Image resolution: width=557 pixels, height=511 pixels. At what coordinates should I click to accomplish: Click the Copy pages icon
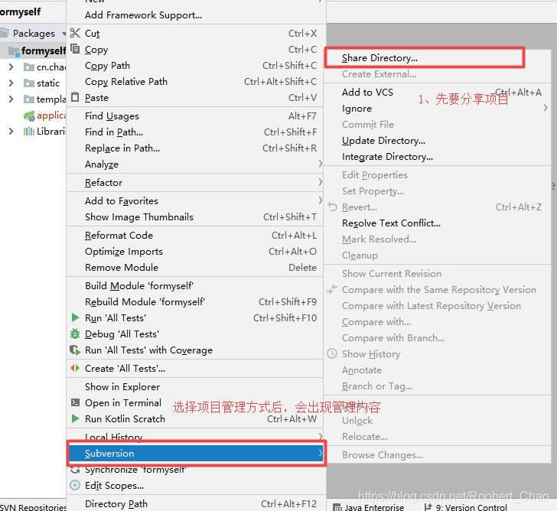point(75,49)
